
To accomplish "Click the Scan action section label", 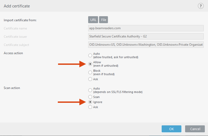I will pos(12,88).
